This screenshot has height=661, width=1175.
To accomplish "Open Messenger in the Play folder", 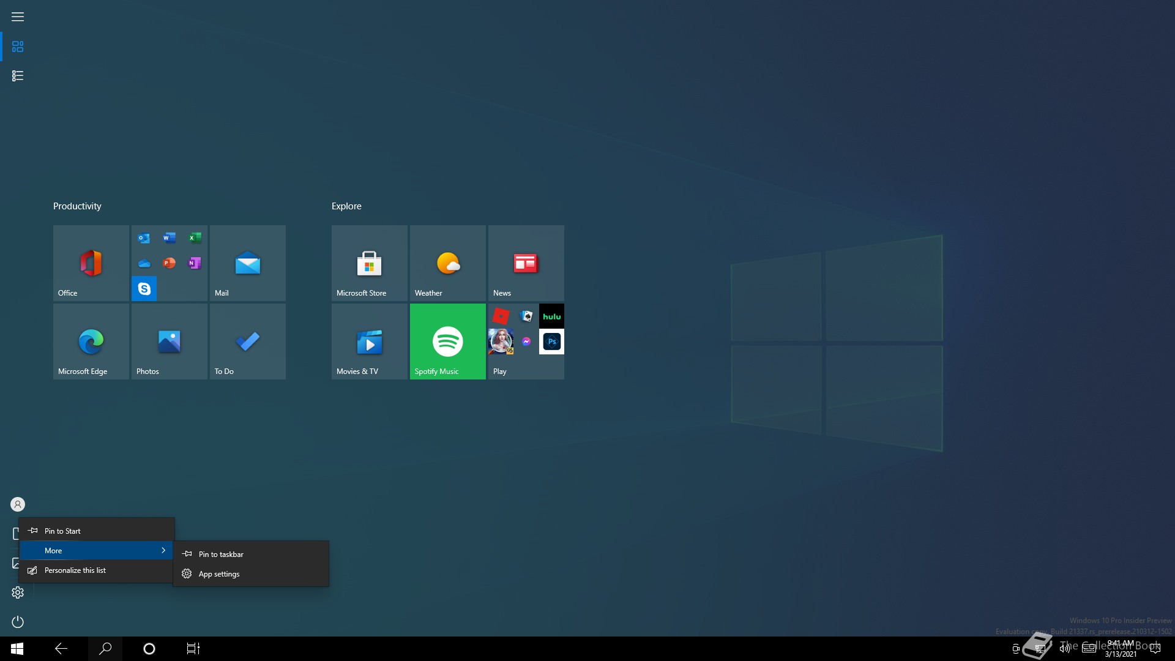I will (526, 342).
